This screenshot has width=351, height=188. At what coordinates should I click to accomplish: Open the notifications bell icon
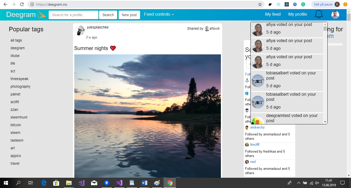[319, 15]
